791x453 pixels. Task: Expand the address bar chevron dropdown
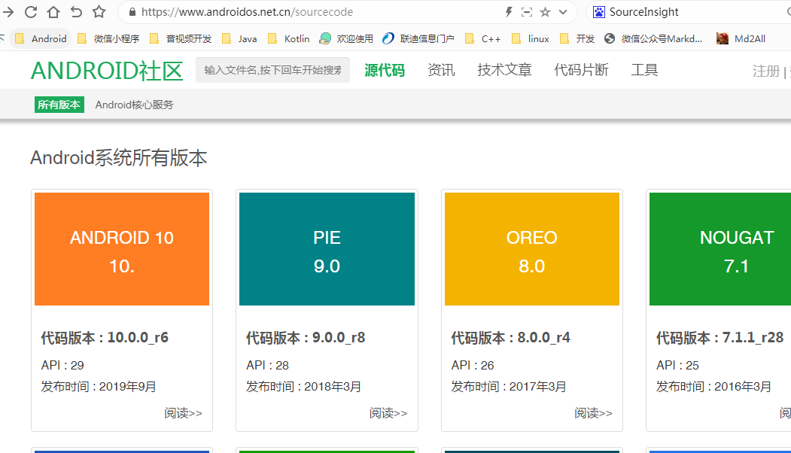pos(564,12)
